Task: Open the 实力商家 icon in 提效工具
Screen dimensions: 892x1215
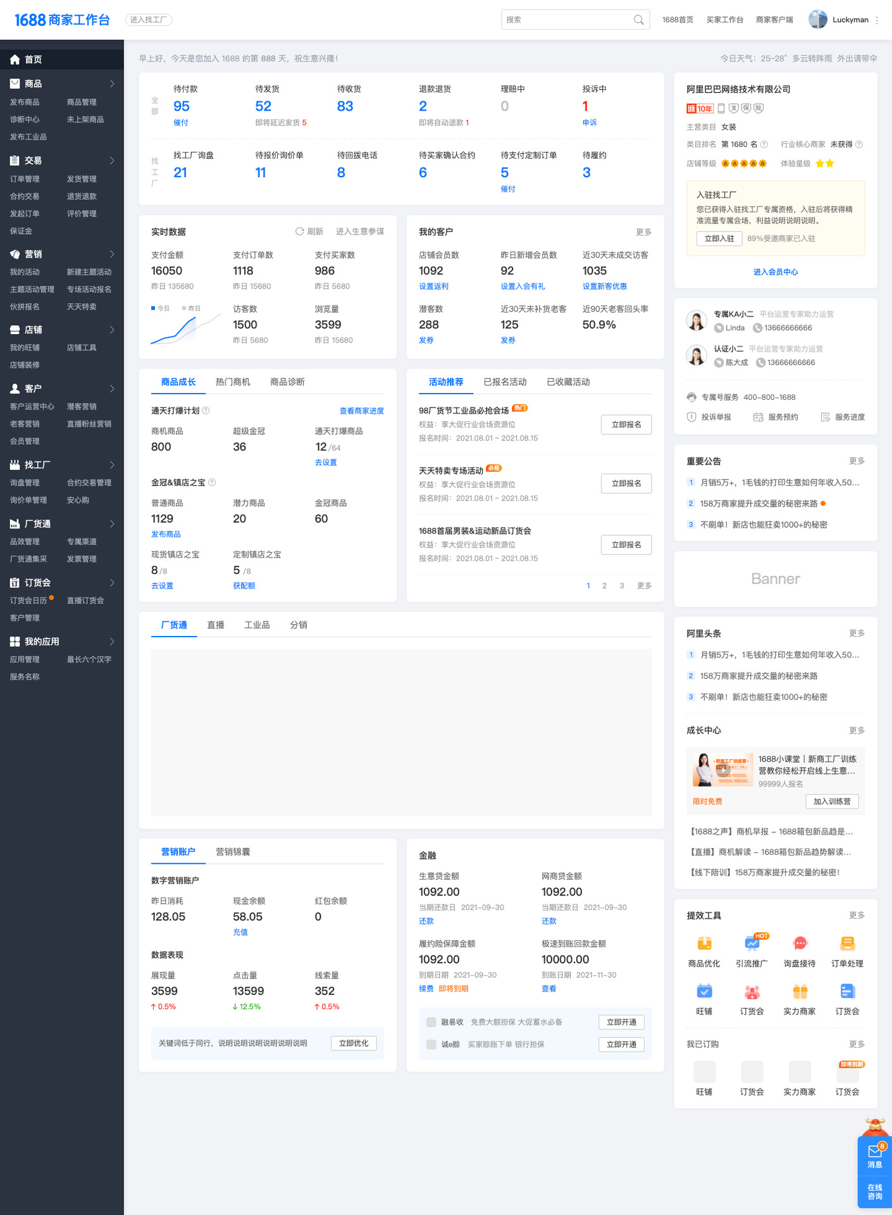Action: [800, 992]
